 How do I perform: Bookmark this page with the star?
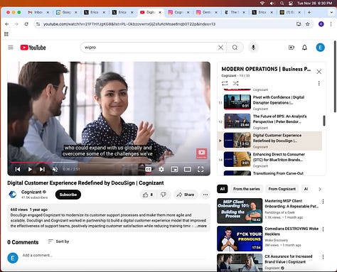pyautogui.click(x=308, y=24)
